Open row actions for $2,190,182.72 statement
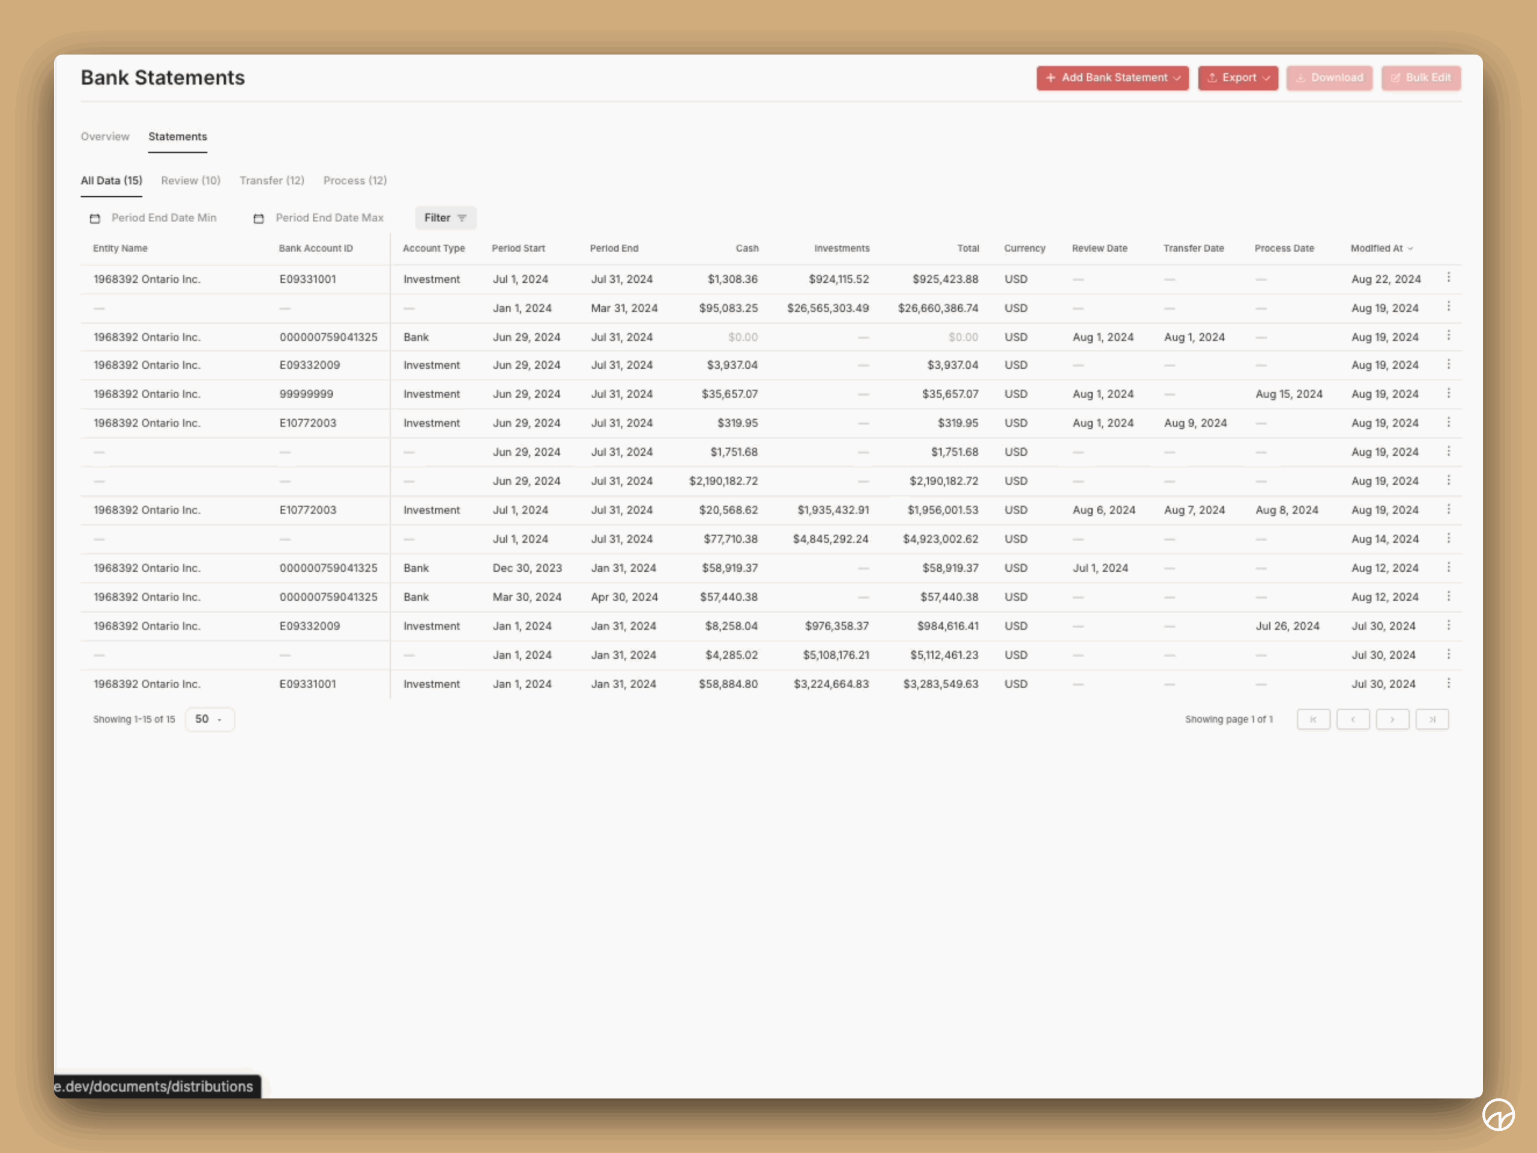 [x=1449, y=481]
